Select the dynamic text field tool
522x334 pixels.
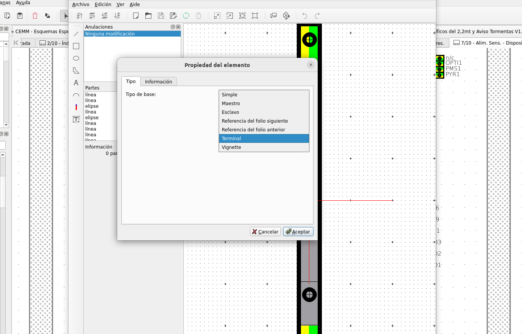pos(76,119)
